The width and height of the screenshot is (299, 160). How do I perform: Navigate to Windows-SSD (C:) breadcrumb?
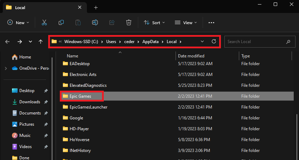(81, 42)
